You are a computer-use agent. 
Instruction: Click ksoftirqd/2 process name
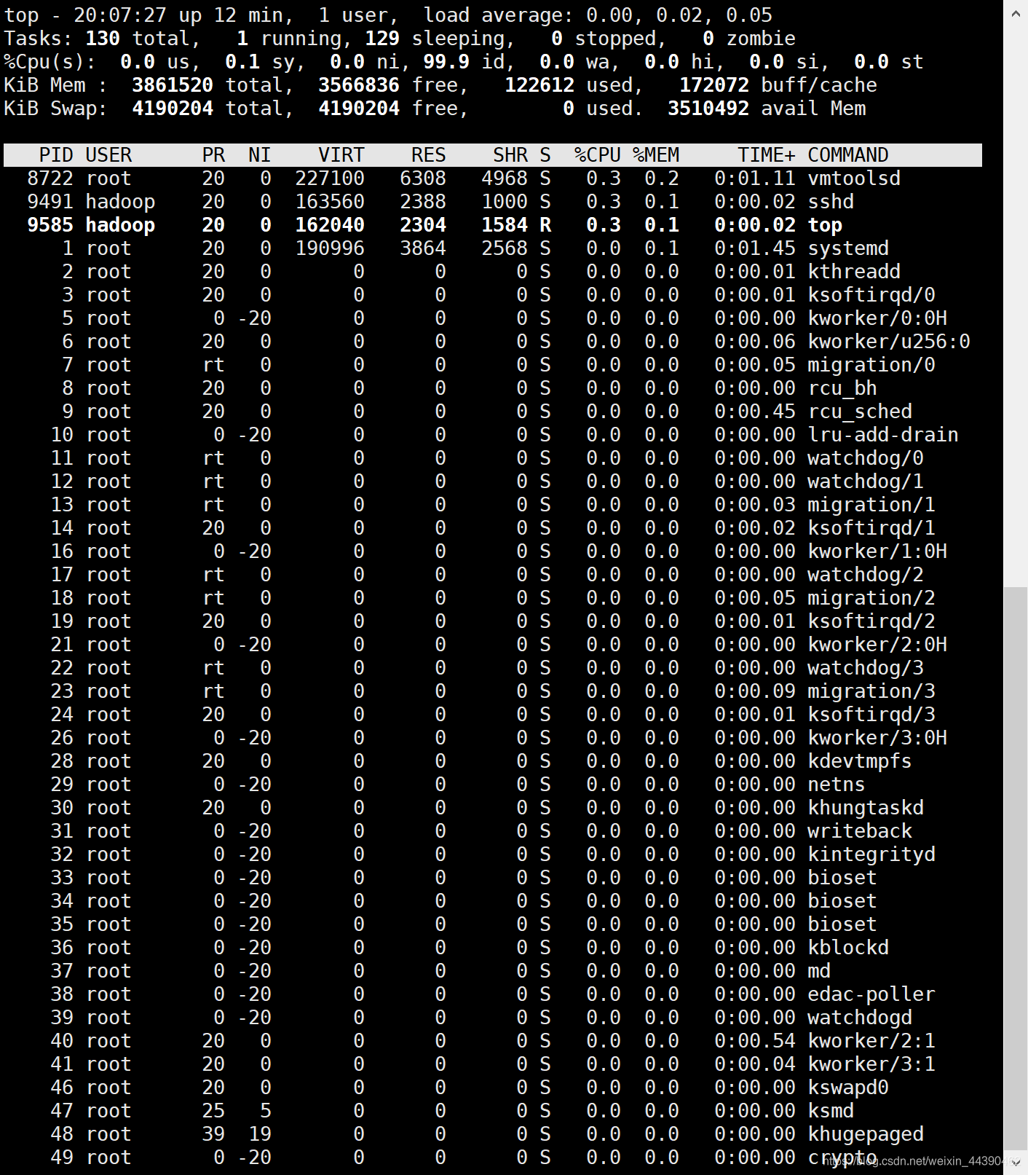871,621
